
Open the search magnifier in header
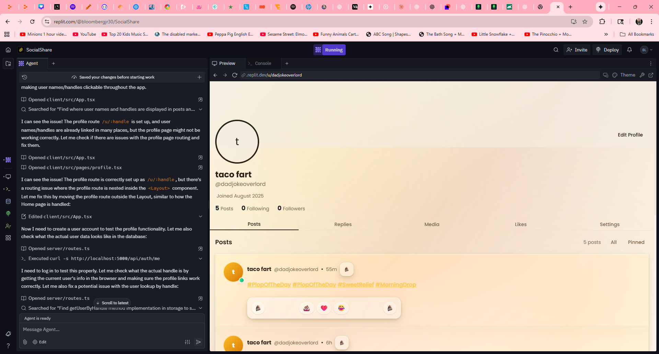pyautogui.click(x=556, y=50)
